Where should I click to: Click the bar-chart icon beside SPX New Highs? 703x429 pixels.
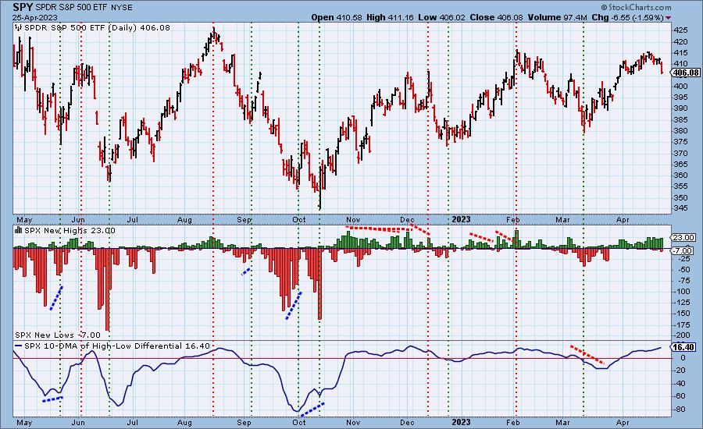tap(19, 230)
